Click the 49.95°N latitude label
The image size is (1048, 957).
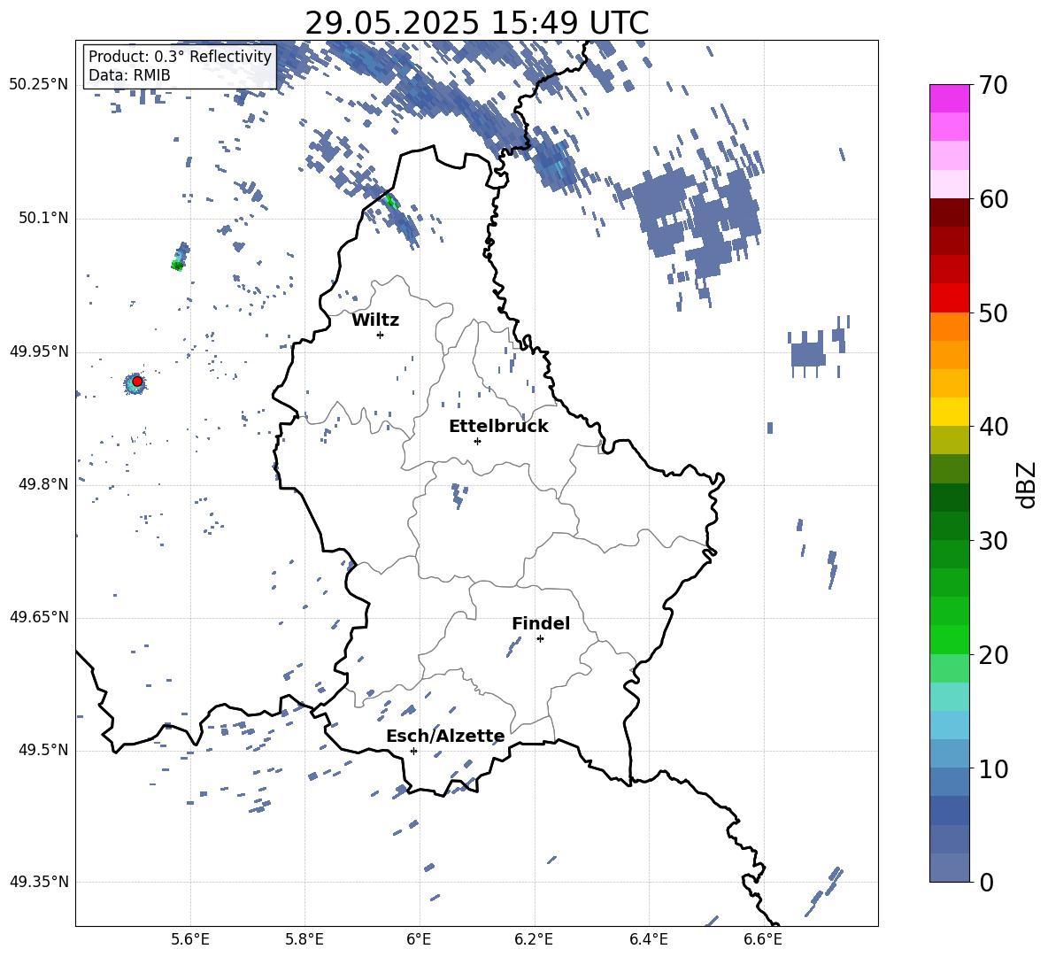[x=39, y=351]
